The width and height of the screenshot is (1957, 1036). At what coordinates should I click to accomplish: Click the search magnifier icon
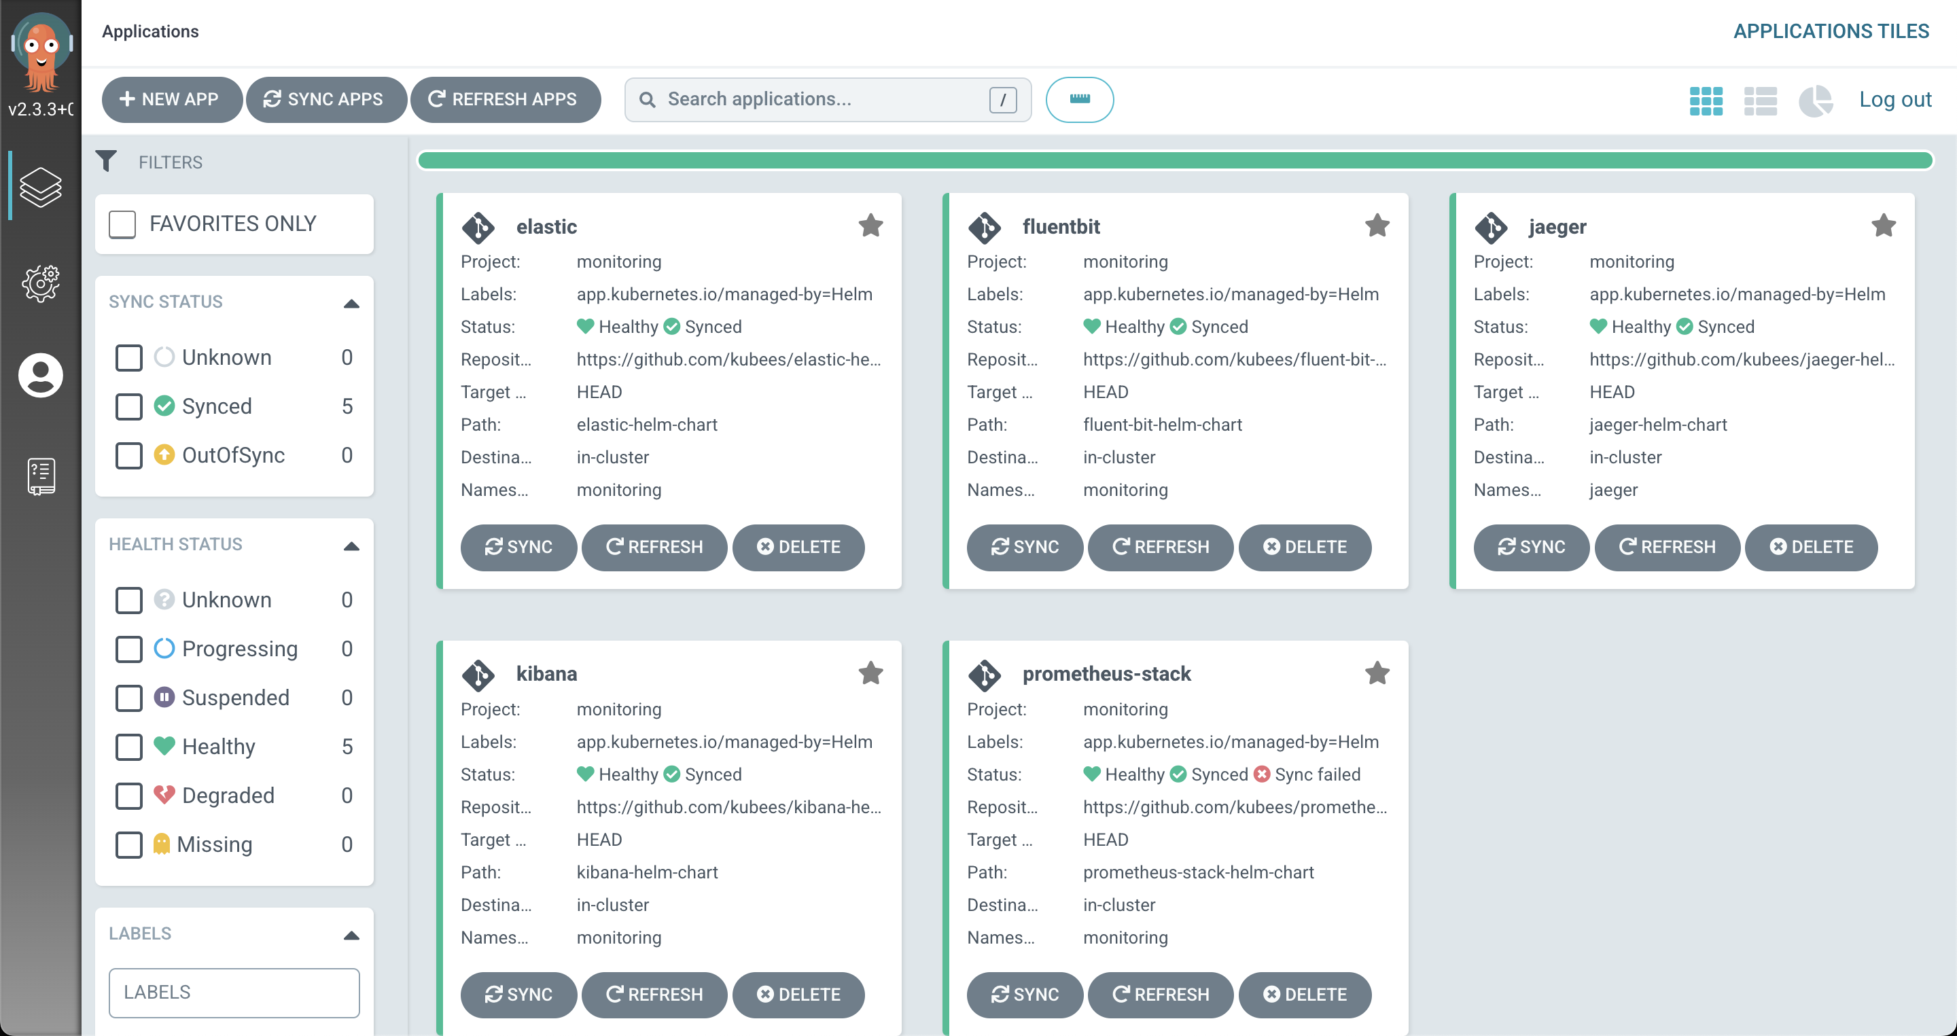click(x=648, y=99)
